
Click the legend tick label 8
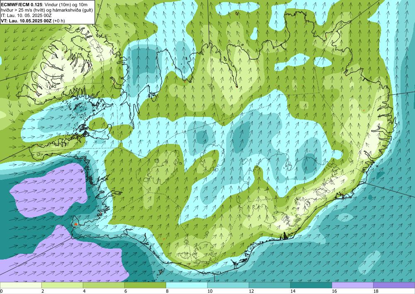click(x=167, y=292)
